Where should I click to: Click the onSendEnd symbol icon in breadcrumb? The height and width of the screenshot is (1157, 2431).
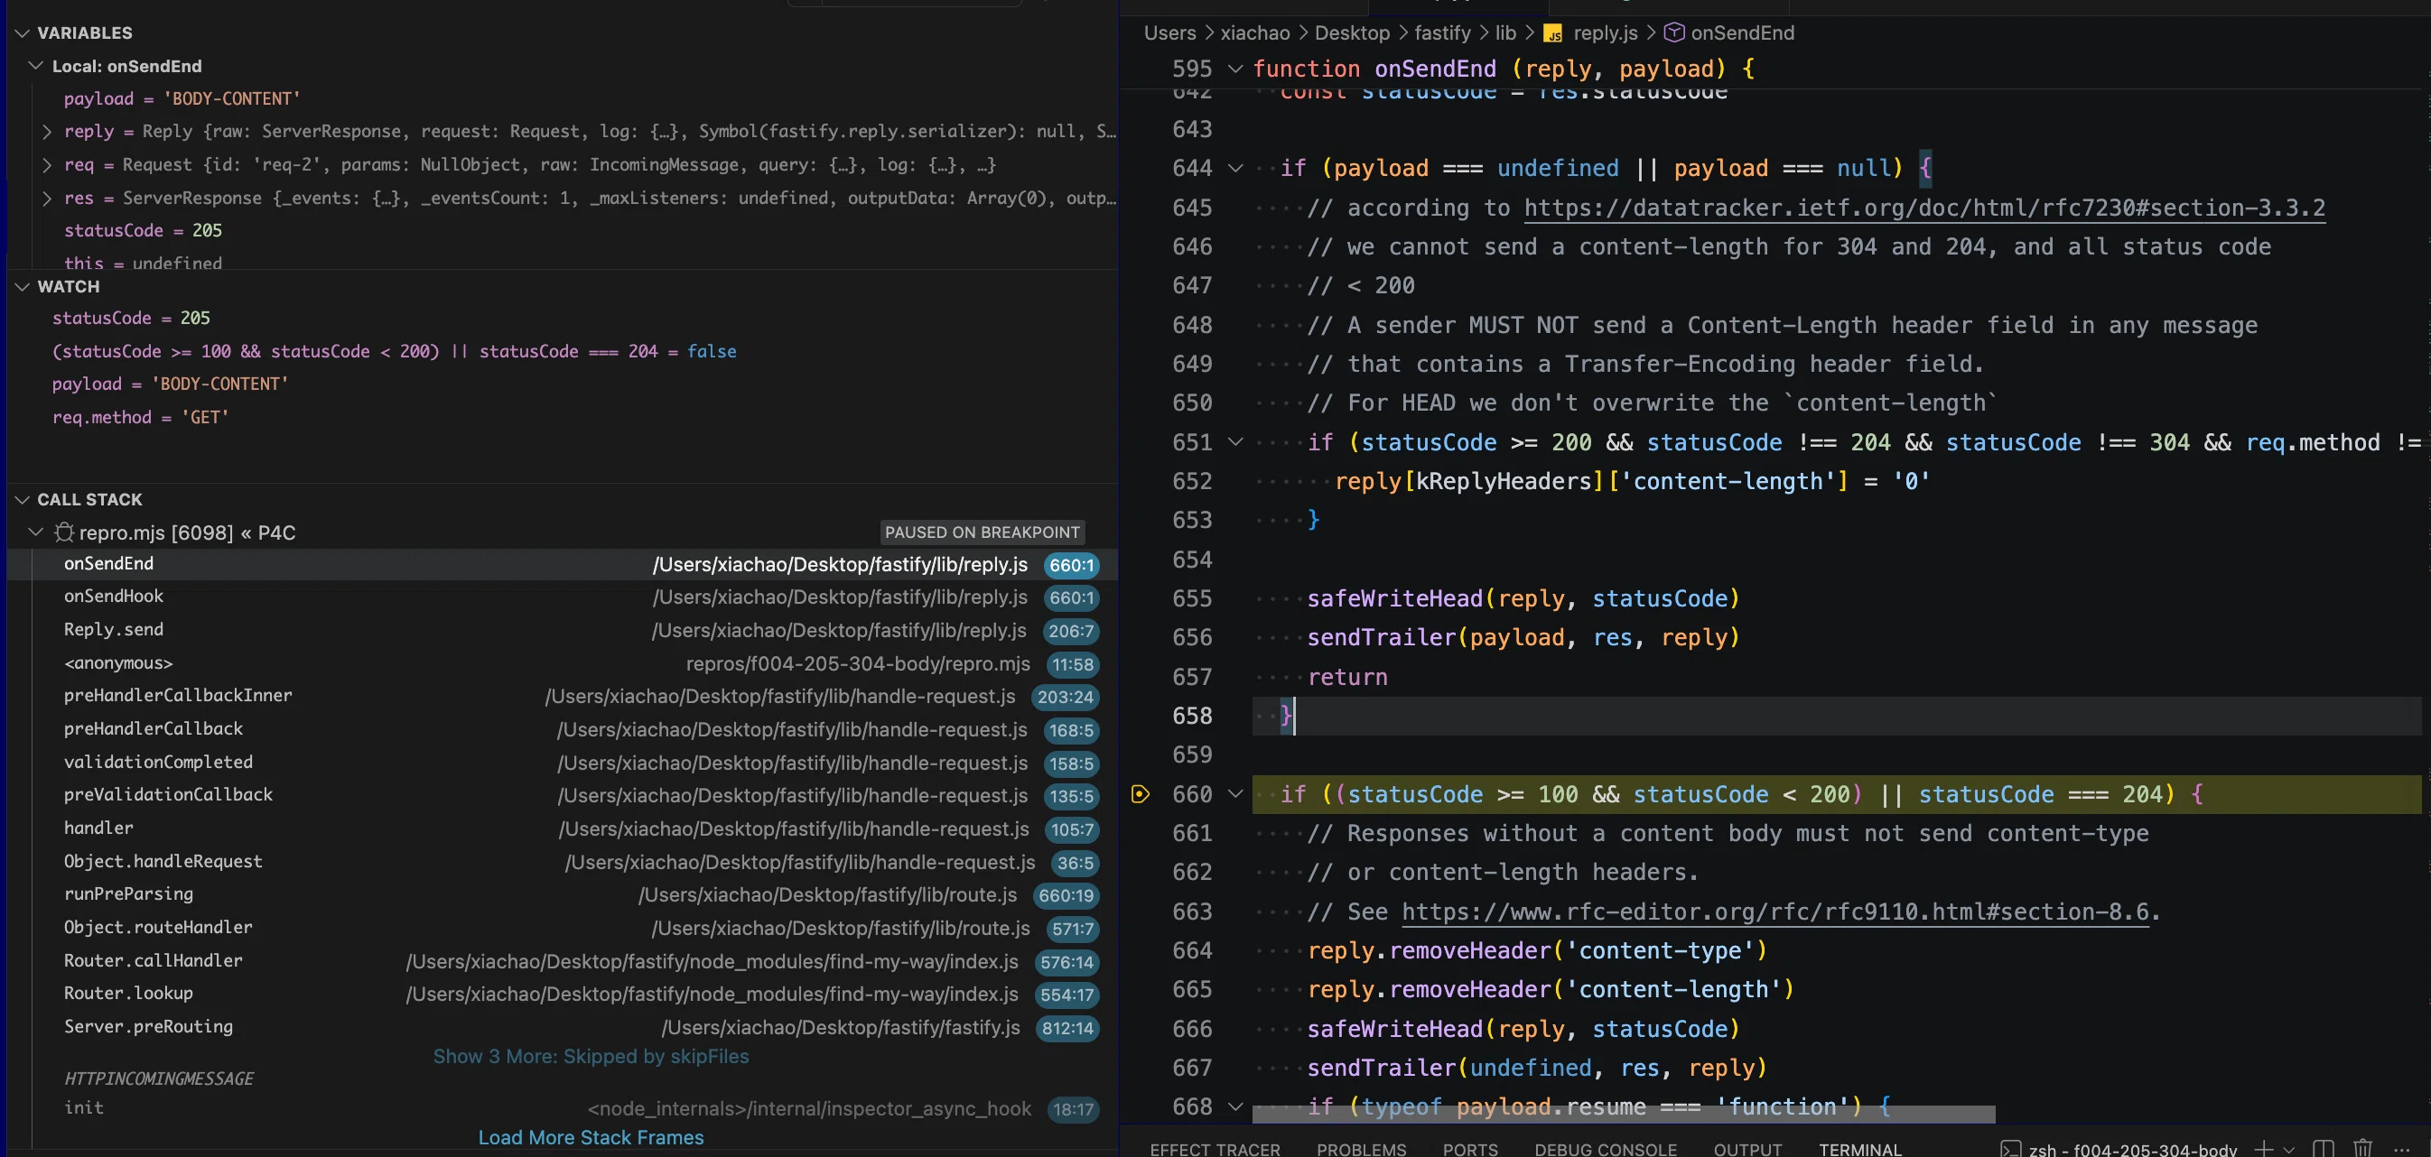tap(1673, 33)
